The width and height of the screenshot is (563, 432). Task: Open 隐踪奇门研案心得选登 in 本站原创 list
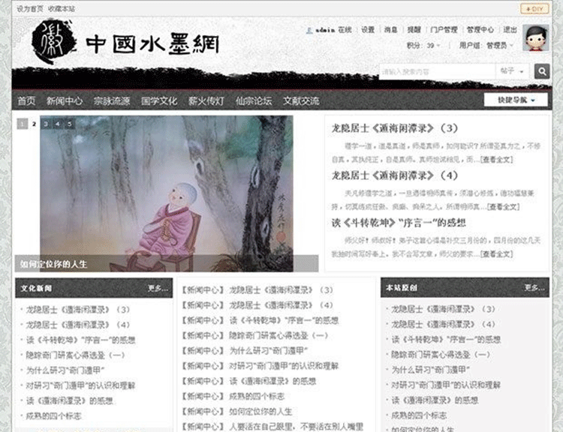click(x=441, y=355)
